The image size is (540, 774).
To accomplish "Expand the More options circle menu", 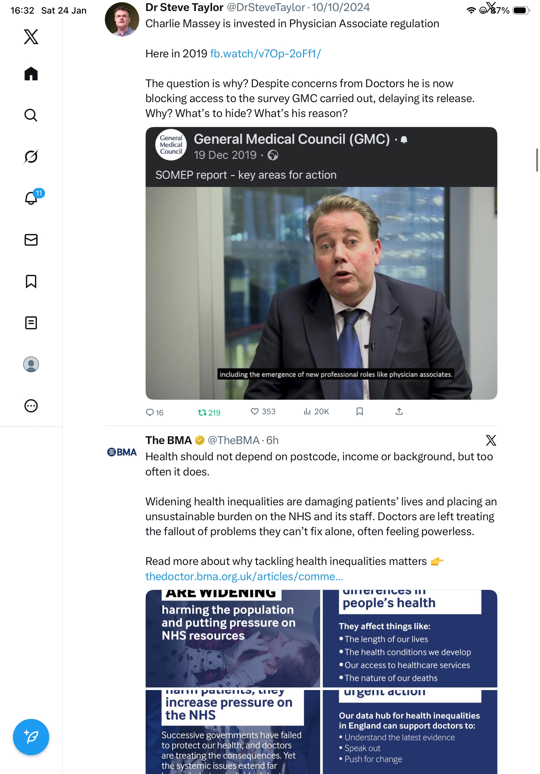I will [x=31, y=405].
